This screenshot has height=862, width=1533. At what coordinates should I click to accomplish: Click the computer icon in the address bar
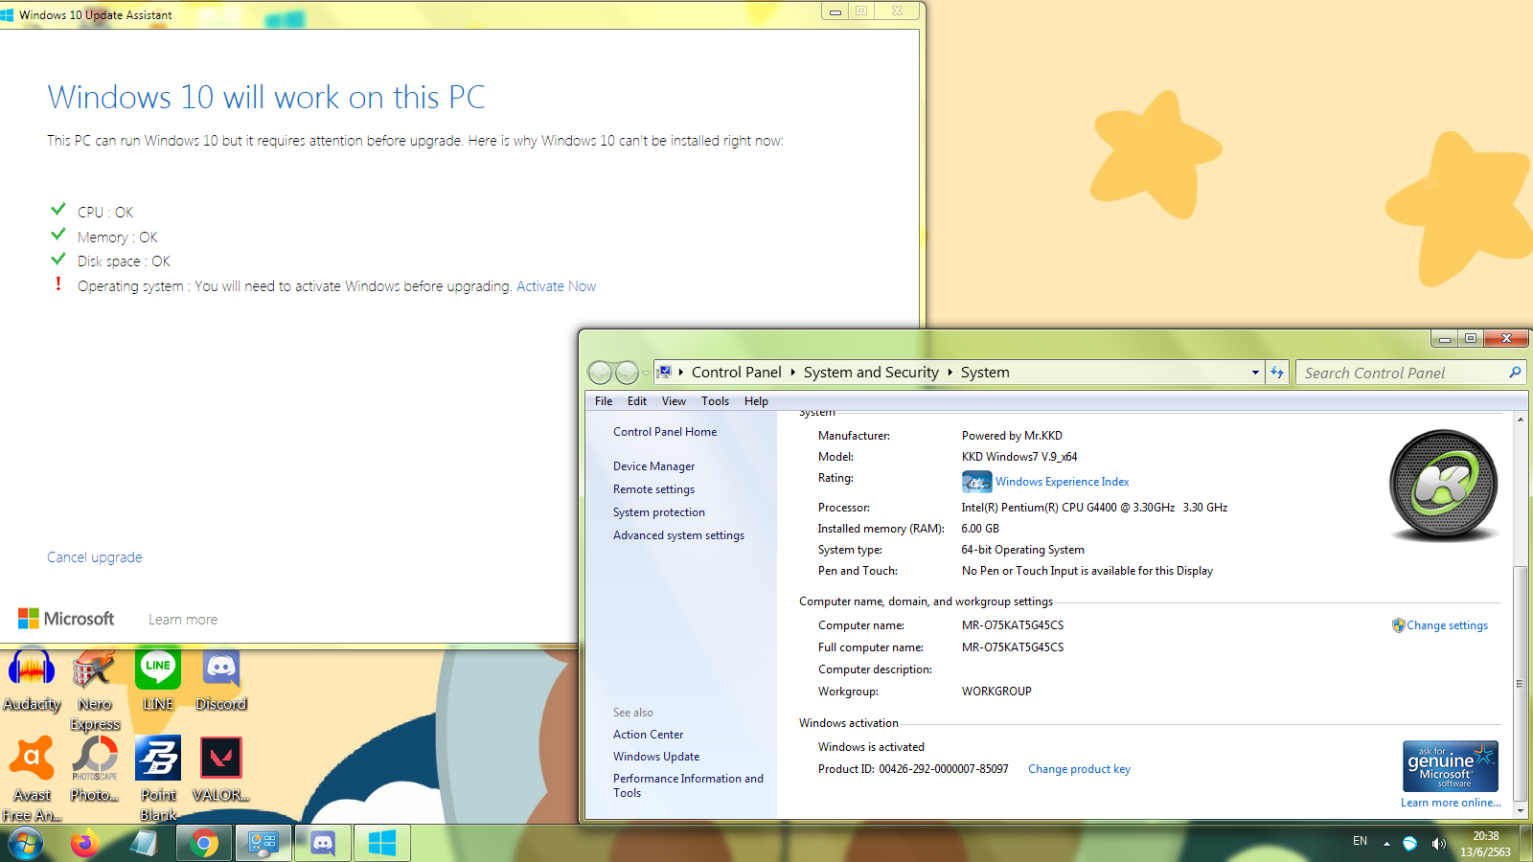[664, 373]
